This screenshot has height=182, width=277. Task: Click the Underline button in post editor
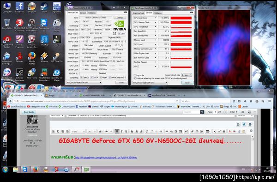pyautogui.click(x=126, y=131)
